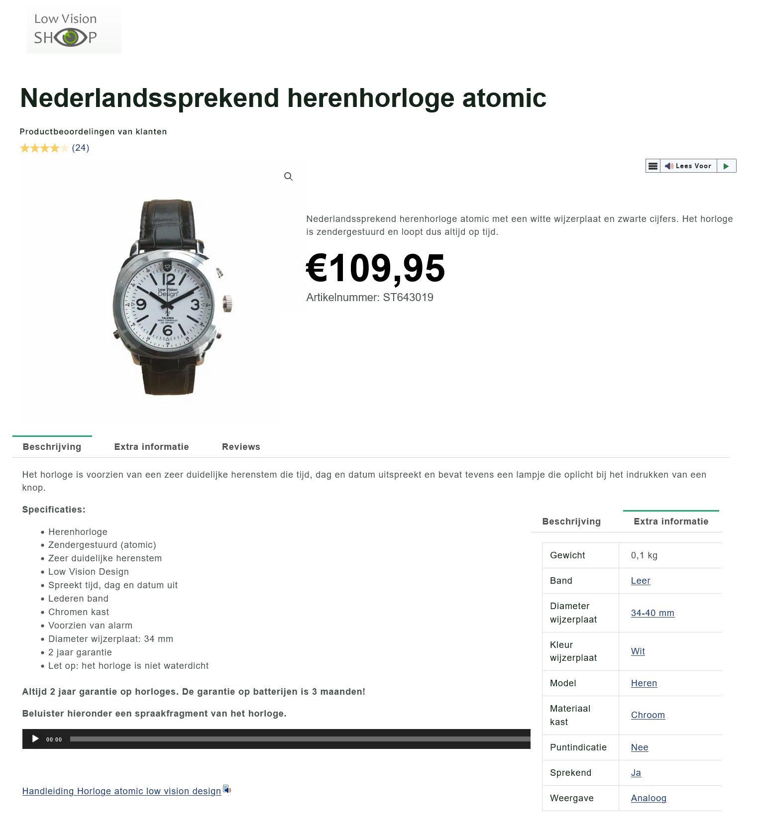Open the Materiaal kast Chroom attribute
The height and width of the screenshot is (837, 761).
pyautogui.click(x=648, y=715)
